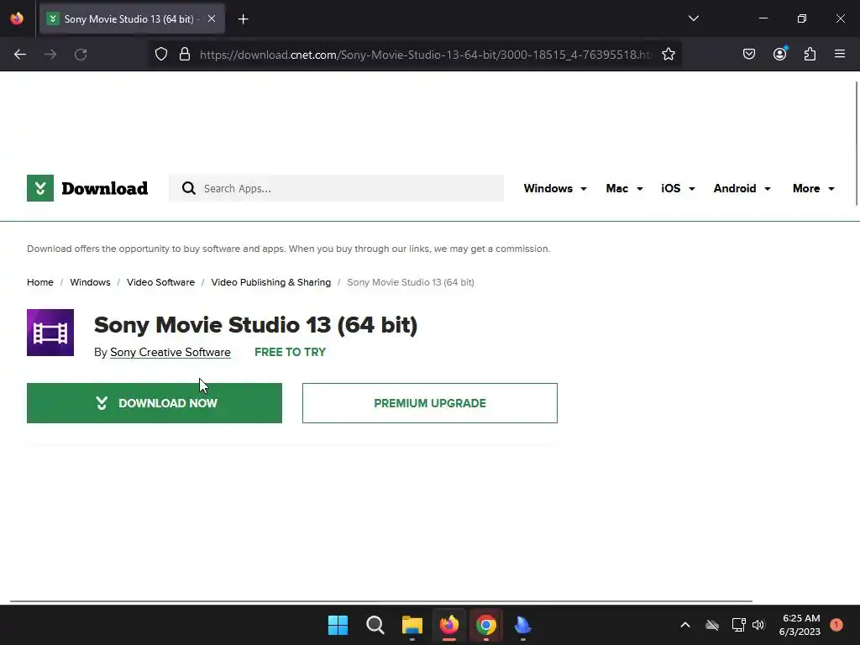Open the notification badge
Viewport: 860px width, 645px height.
(836, 625)
